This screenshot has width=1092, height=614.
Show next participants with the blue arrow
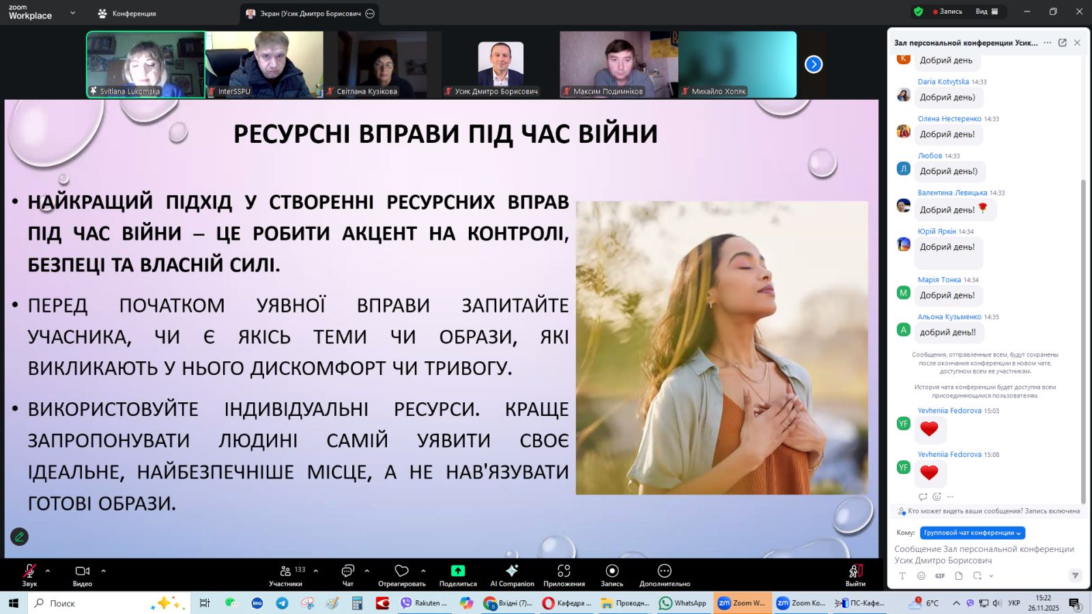(814, 64)
